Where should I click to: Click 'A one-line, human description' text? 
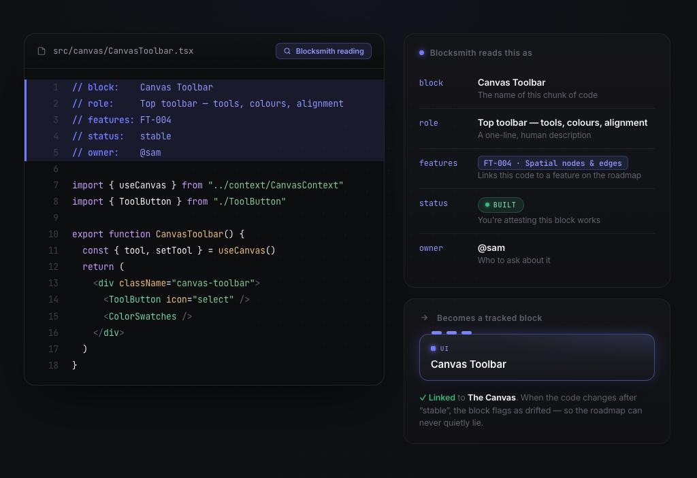point(534,135)
